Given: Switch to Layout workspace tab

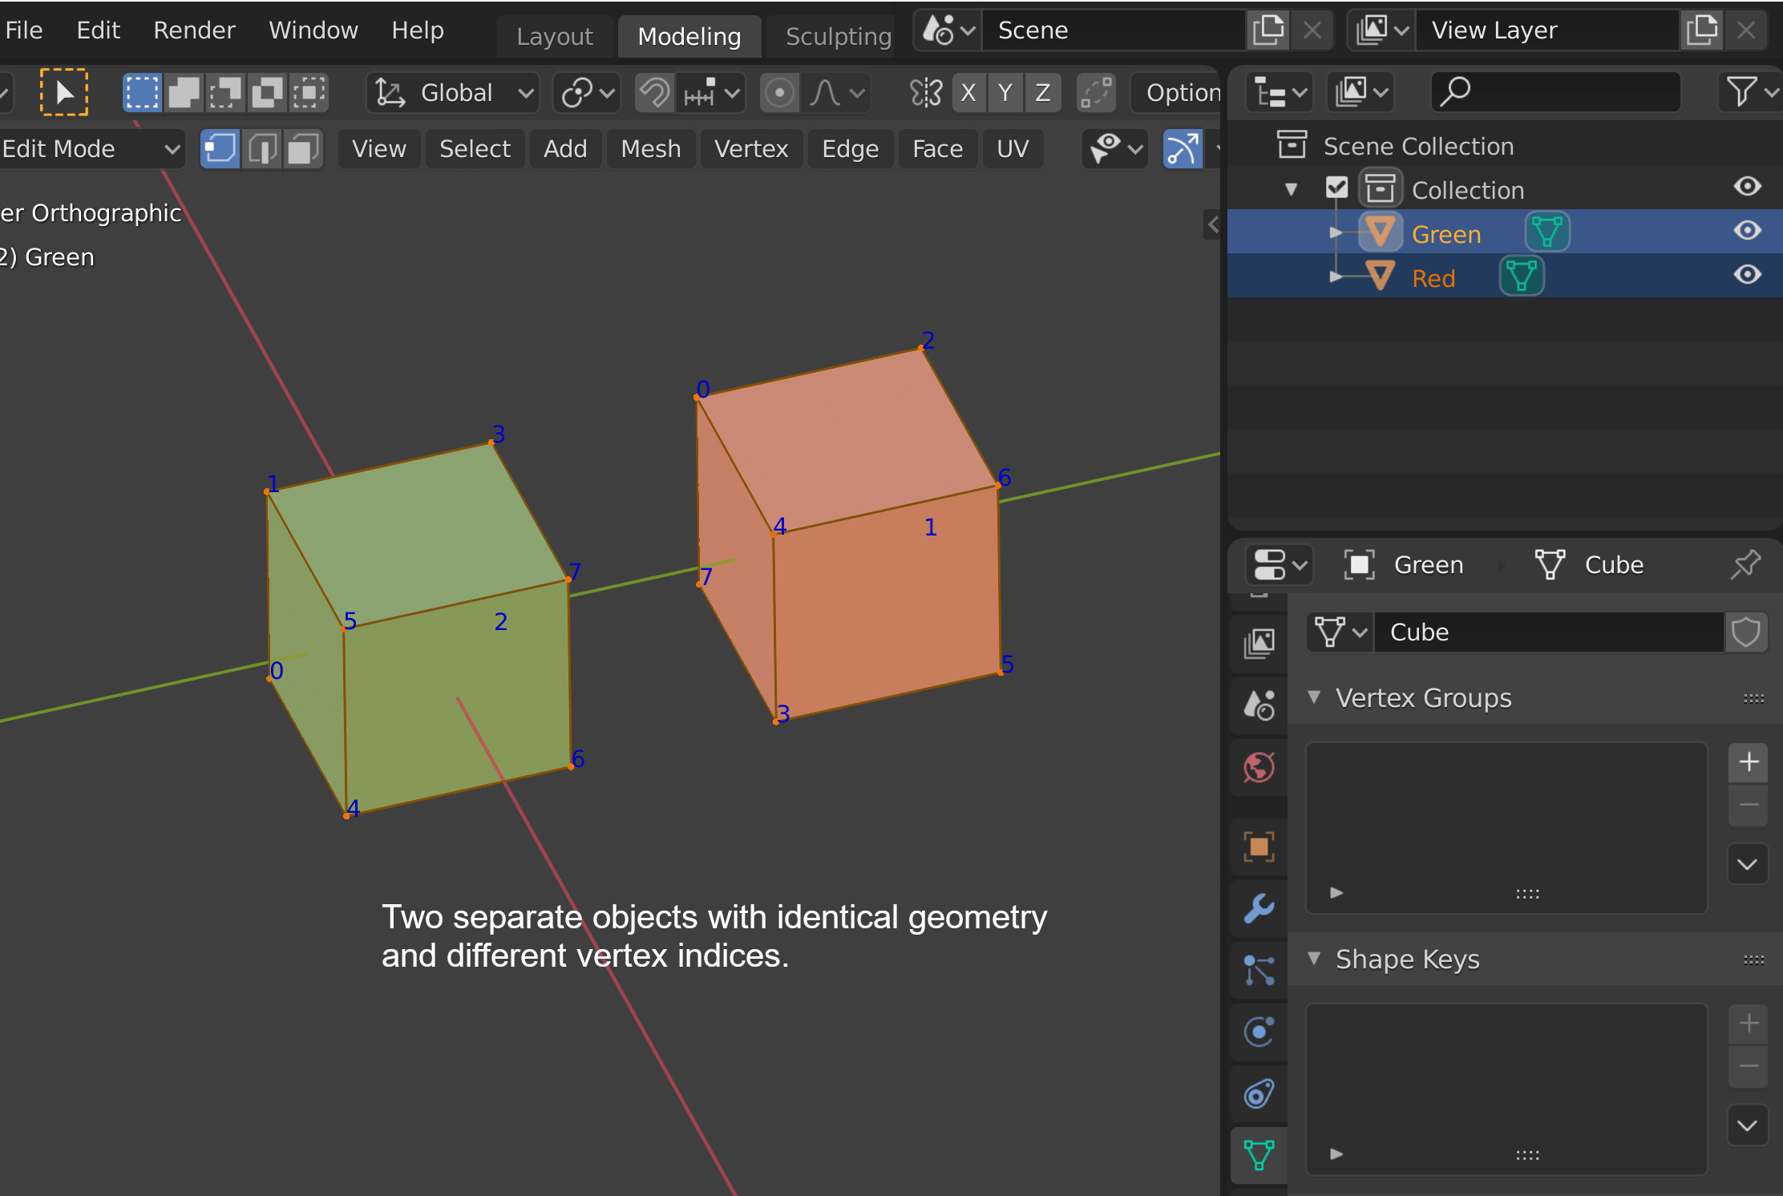Looking at the screenshot, I should coord(555,37).
